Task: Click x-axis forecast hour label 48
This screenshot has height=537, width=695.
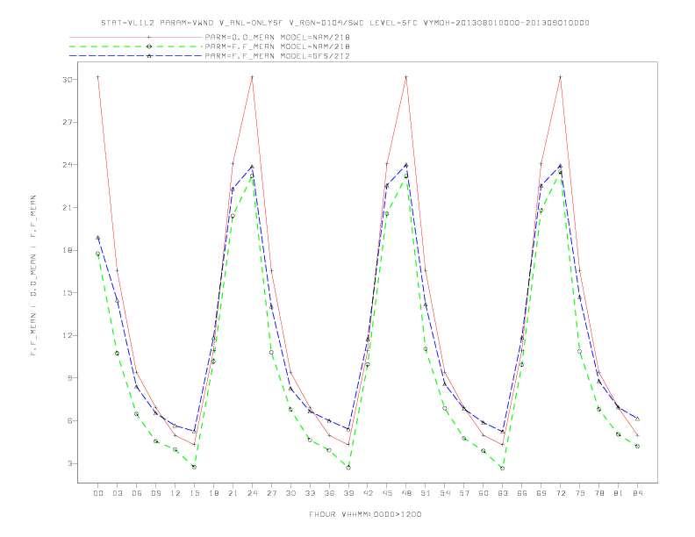Action: pyautogui.click(x=406, y=493)
